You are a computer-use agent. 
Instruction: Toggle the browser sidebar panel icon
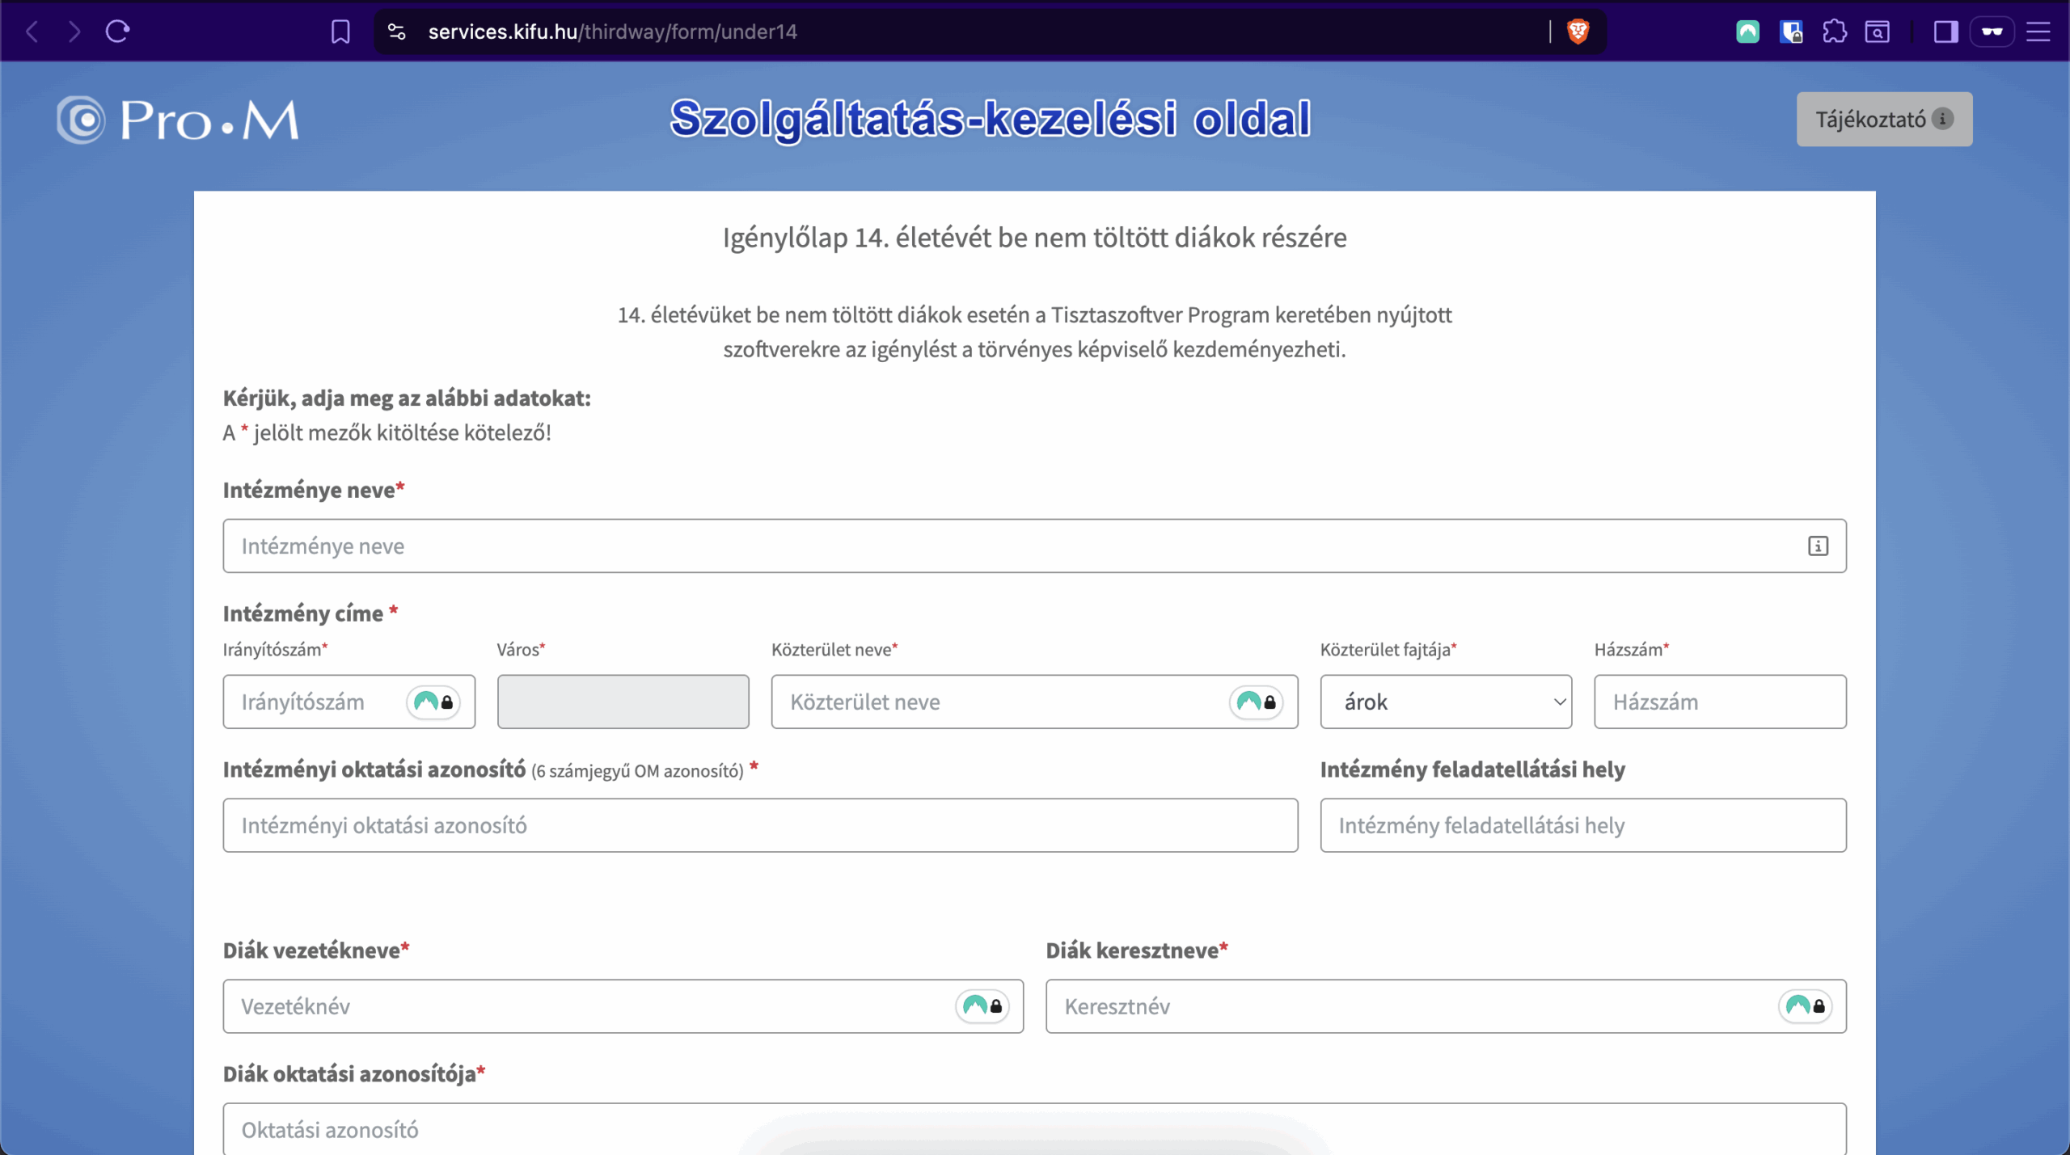point(1945,32)
